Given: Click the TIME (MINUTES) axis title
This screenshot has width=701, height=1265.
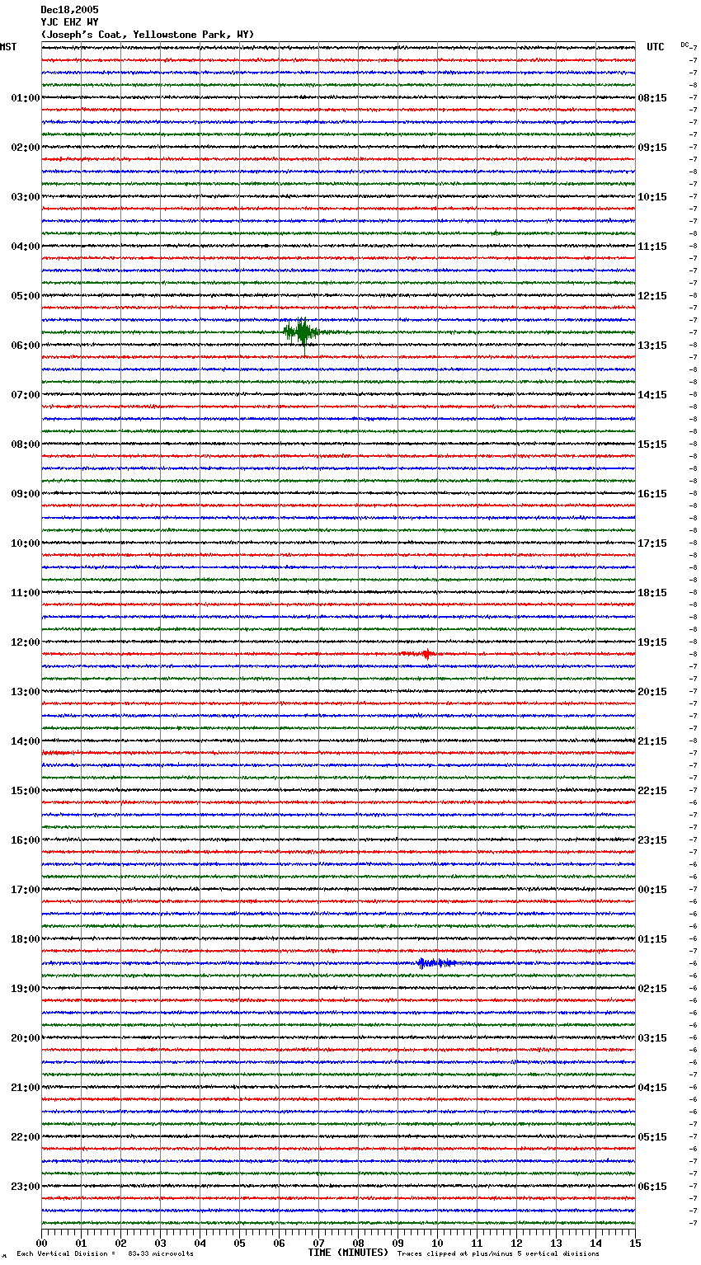Looking at the screenshot, I should click(348, 1253).
